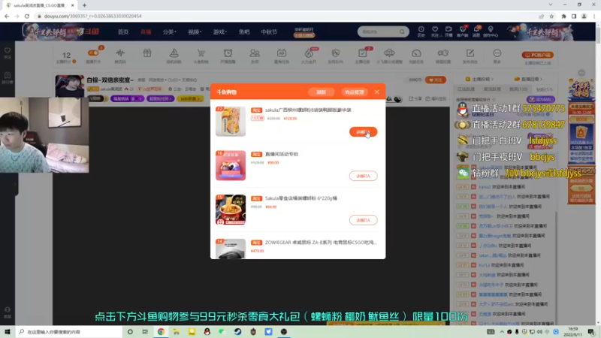Toggle the 直播开关 switch
601x338 pixels.
(93, 53)
